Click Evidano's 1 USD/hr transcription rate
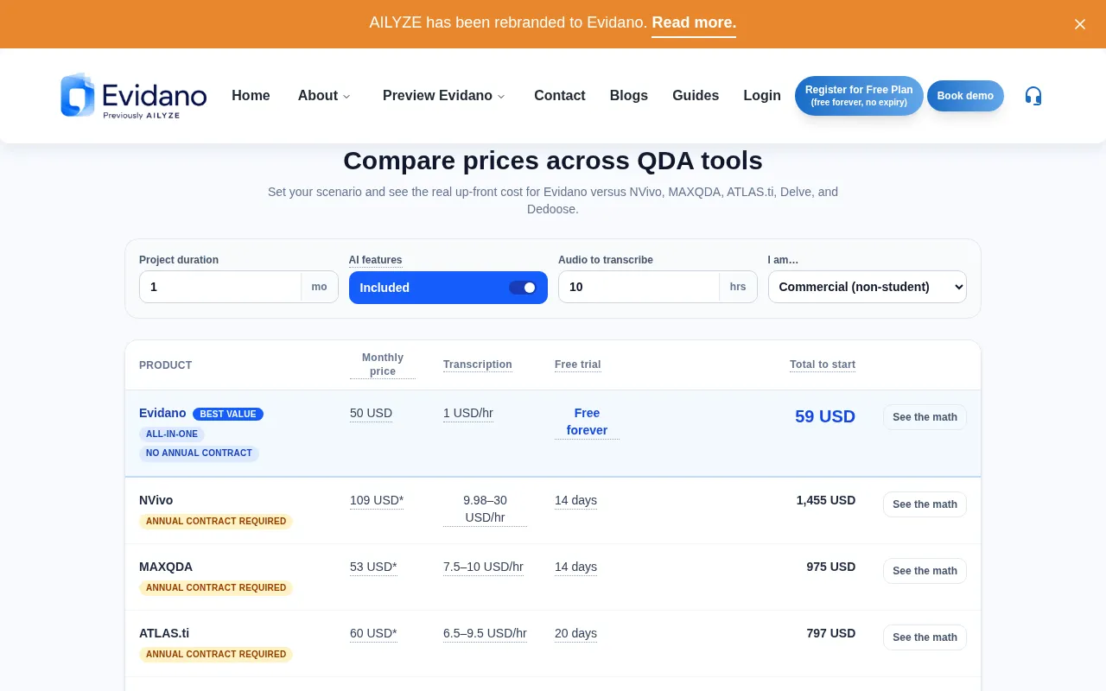The width and height of the screenshot is (1106, 691). coord(468,413)
